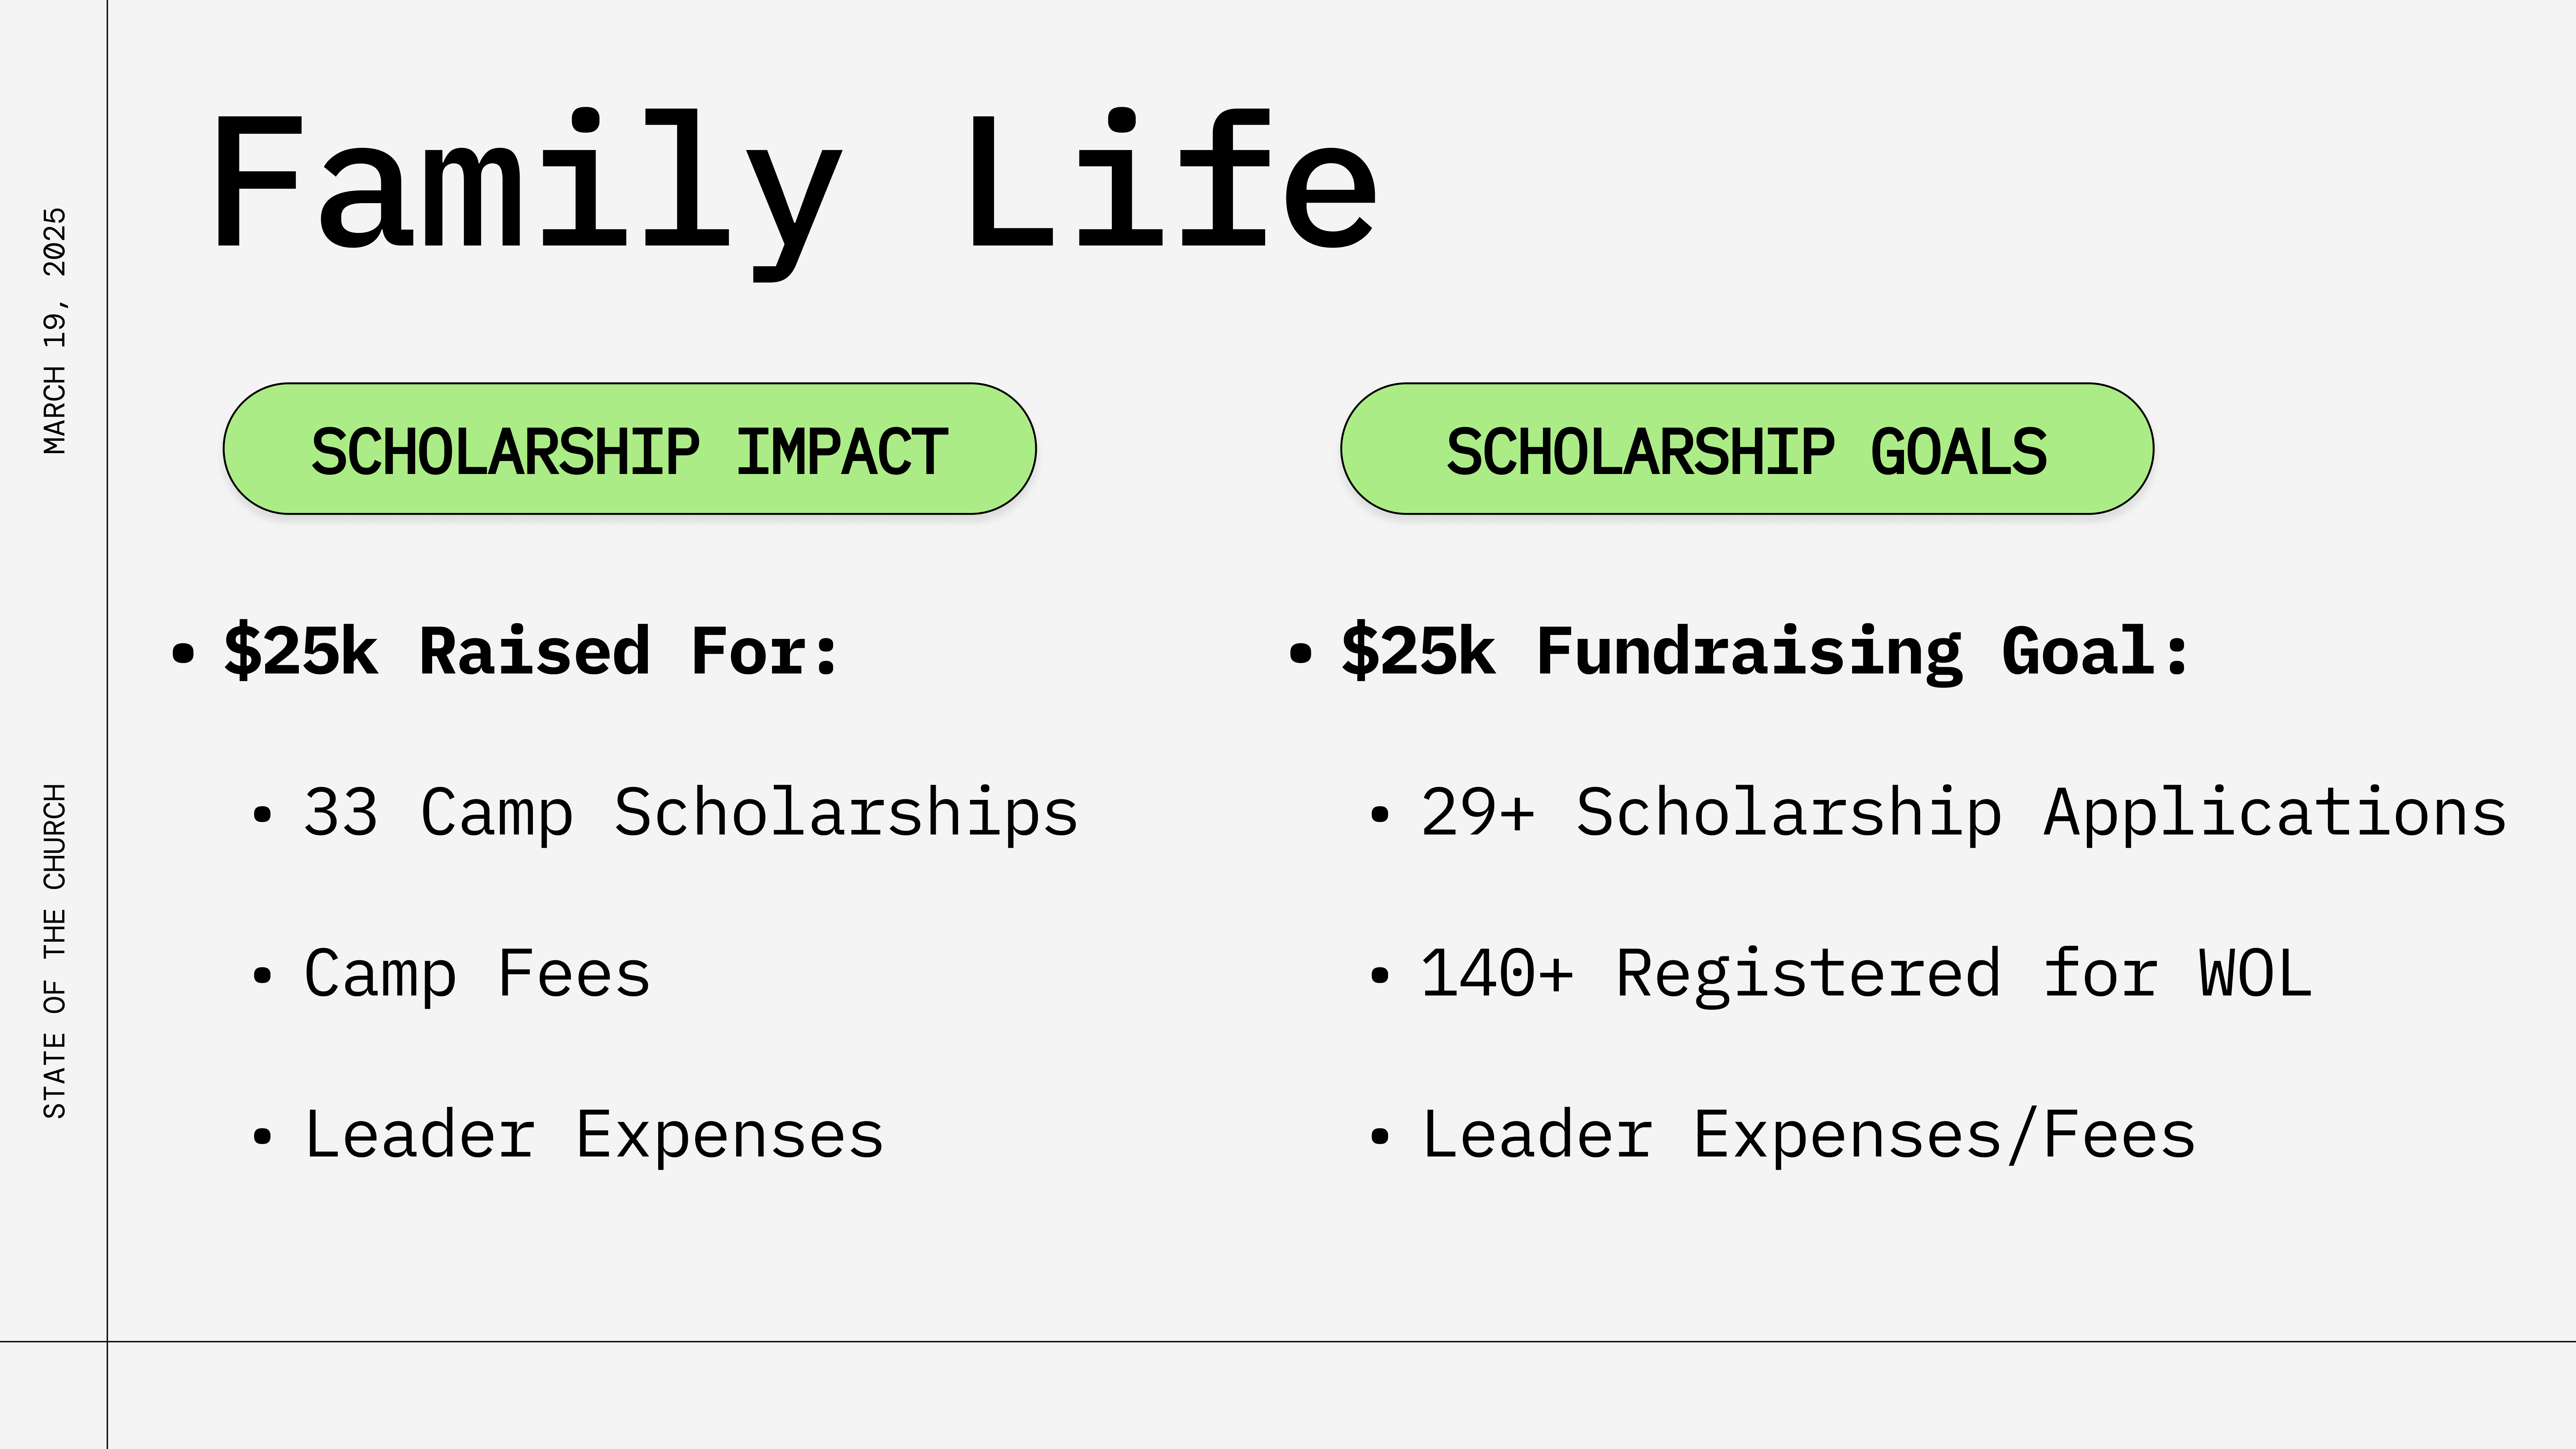Select the Leader Expenses/Fees bullet
The height and width of the screenshot is (1449, 2576).
point(1808,1136)
